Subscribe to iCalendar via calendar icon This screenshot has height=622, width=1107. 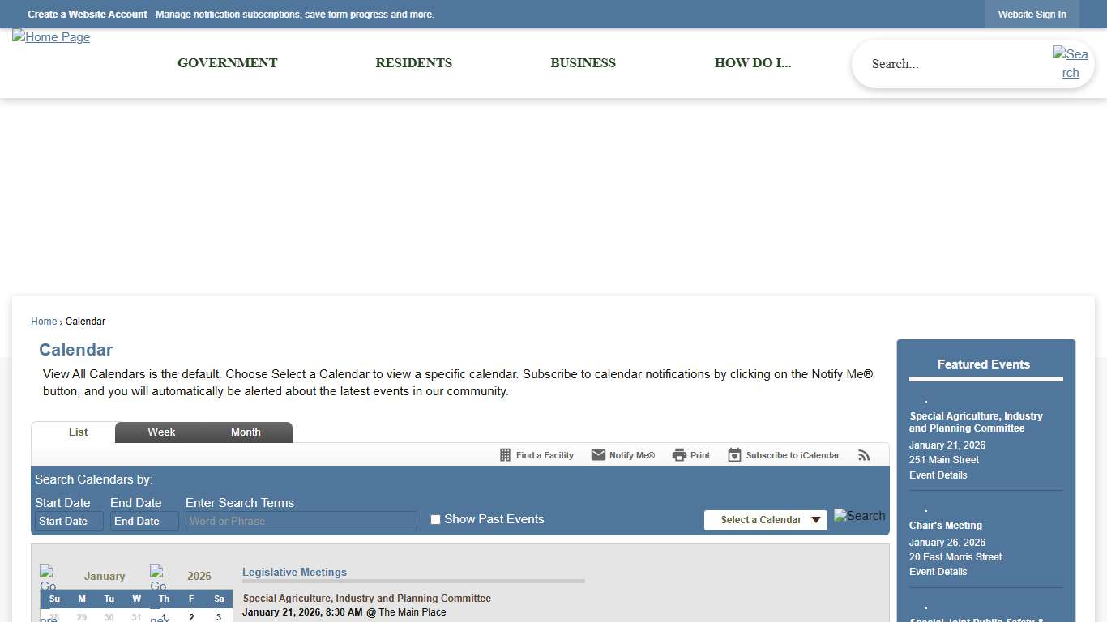pyautogui.click(x=733, y=454)
